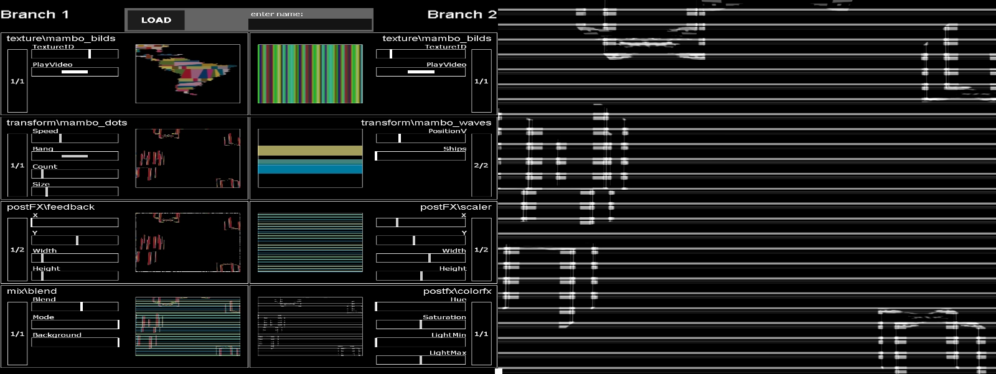Click the mambo_dots transform preview thumbnail
996x374 pixels.
187,158
